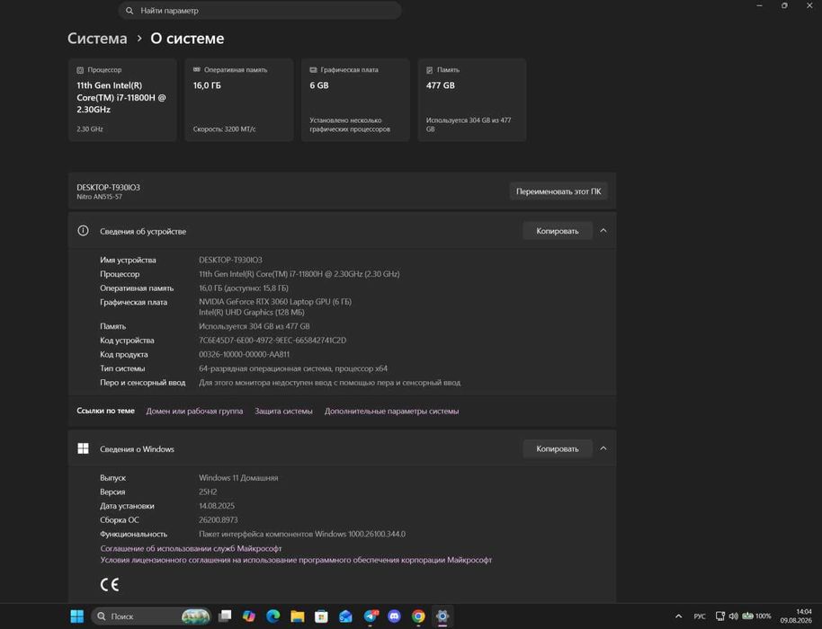Image resolution: width=822 pixels, height=629 pixels.
Task: Switch input language РУС indicator
Action: point(700,616)
